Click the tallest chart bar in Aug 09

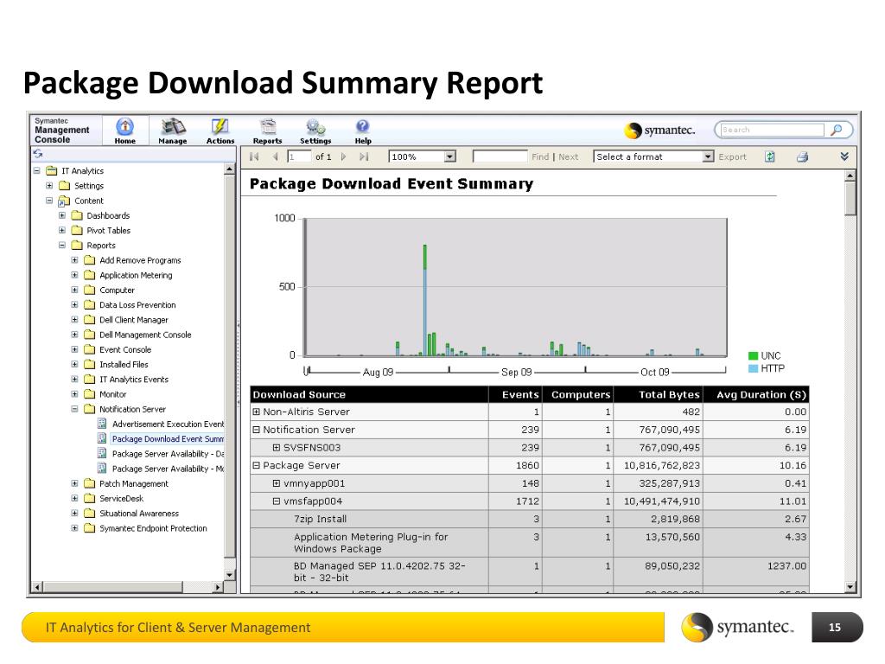[x=425, y=300]
